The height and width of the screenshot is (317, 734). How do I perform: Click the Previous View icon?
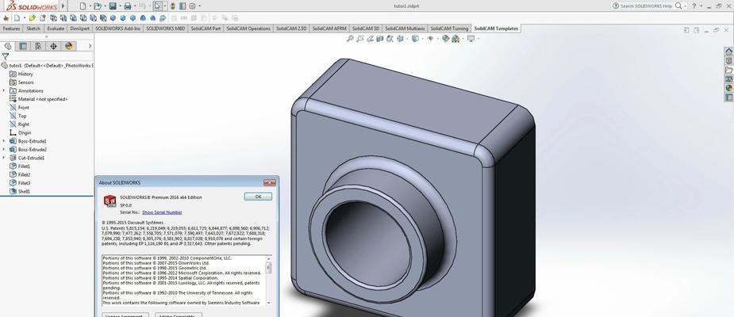point(371,39)
